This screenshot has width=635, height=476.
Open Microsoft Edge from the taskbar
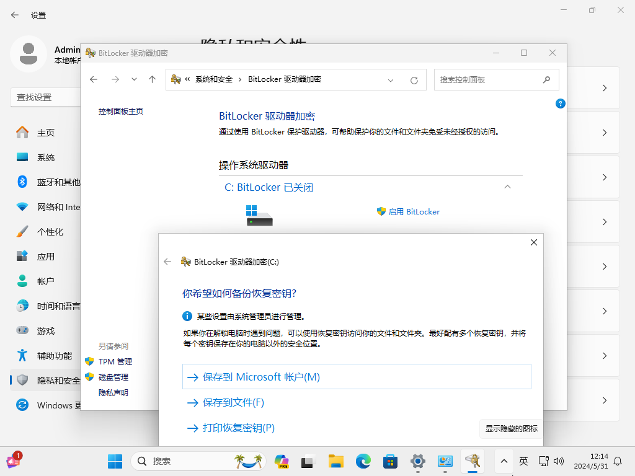click(x=363, y=461)
